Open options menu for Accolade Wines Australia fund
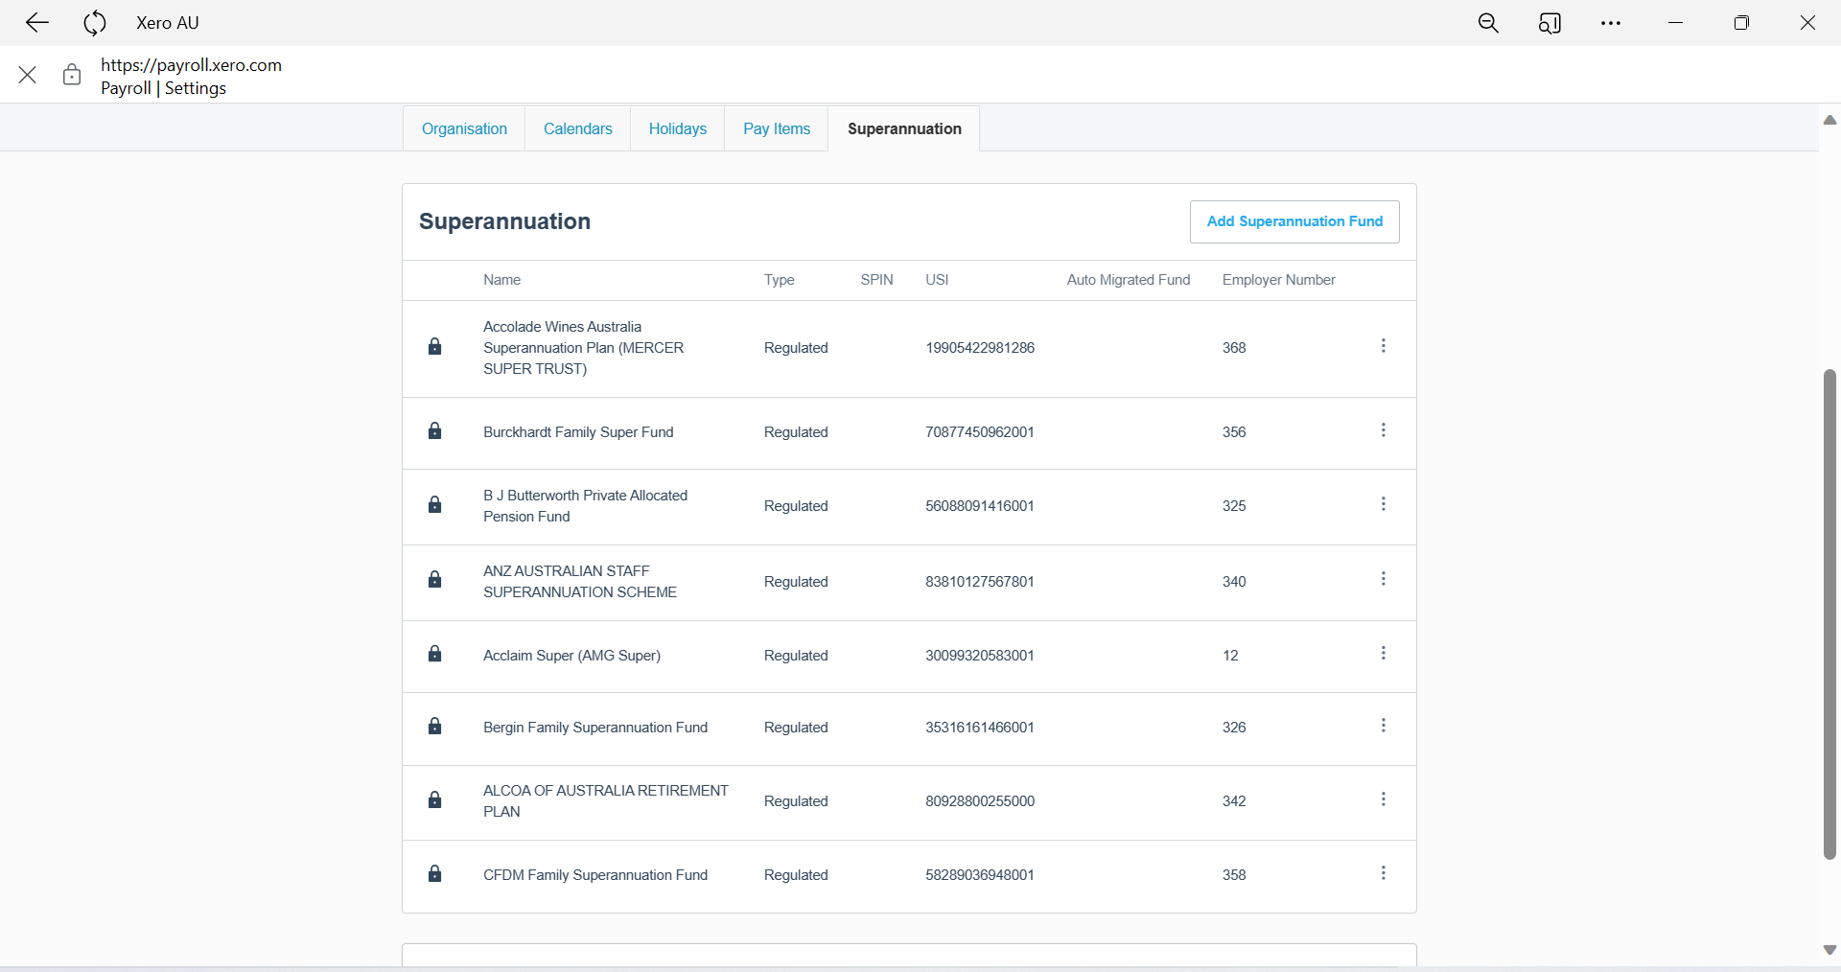 [x=1383, y=346]
